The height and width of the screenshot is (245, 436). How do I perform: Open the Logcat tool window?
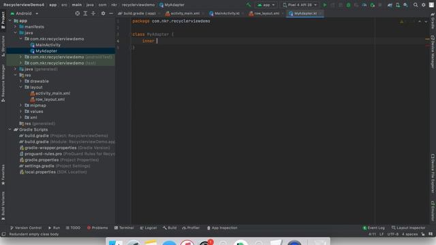click(149, 228)
